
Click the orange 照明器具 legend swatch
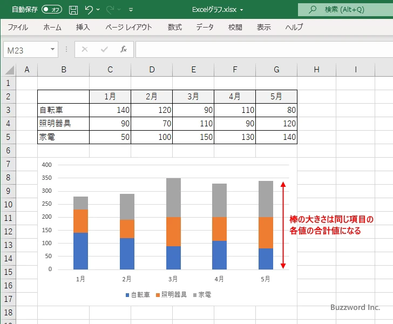[x=158, y=295]
